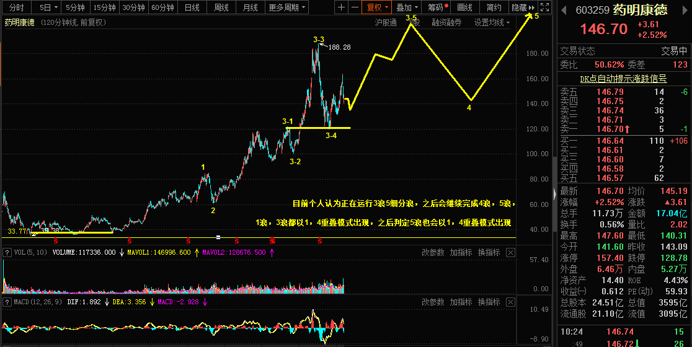Expand hidden tools via 隐藏 arrows

click(523, 7)
